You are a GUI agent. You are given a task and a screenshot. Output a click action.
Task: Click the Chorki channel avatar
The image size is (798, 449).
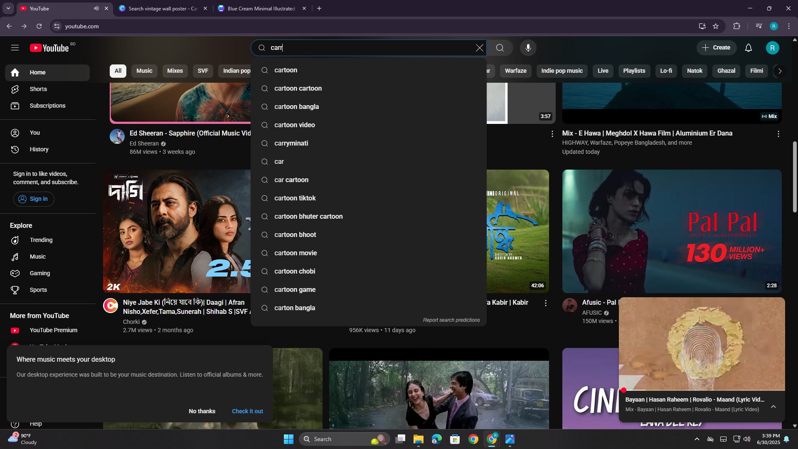point(111,306)
